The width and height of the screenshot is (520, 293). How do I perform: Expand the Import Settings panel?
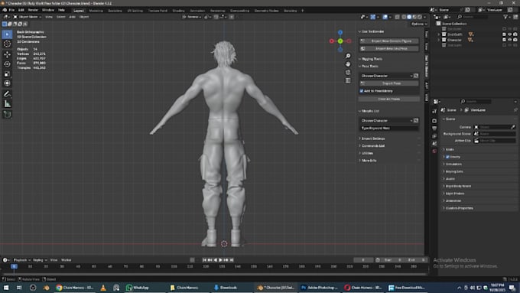pyautogui.click(x=373, y=138)
